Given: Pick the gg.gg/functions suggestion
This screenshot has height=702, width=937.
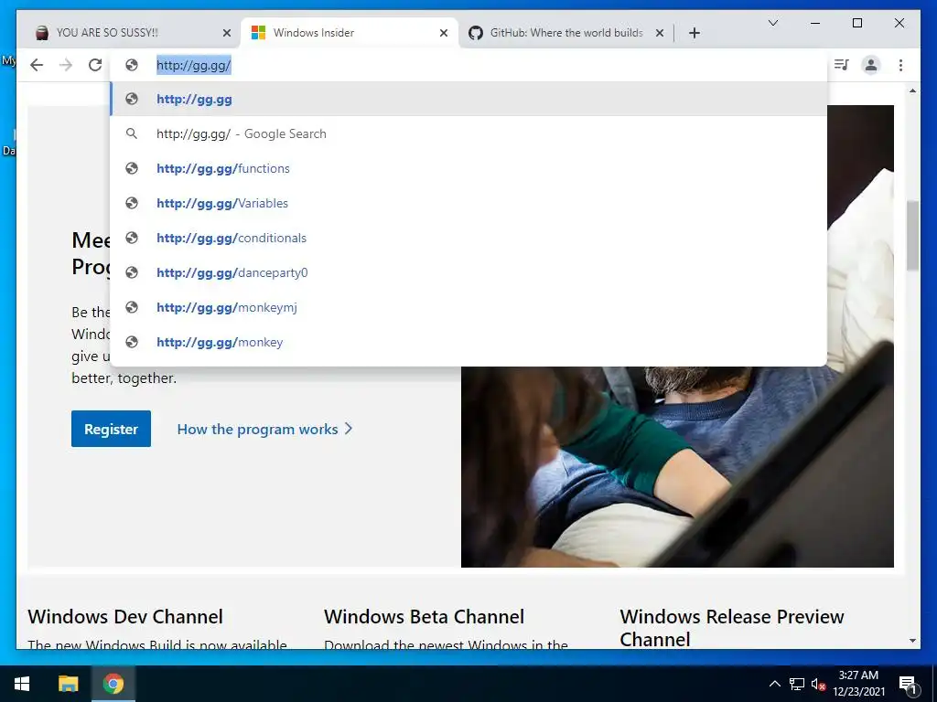Looking at the screenshot, I should (469, 168).
